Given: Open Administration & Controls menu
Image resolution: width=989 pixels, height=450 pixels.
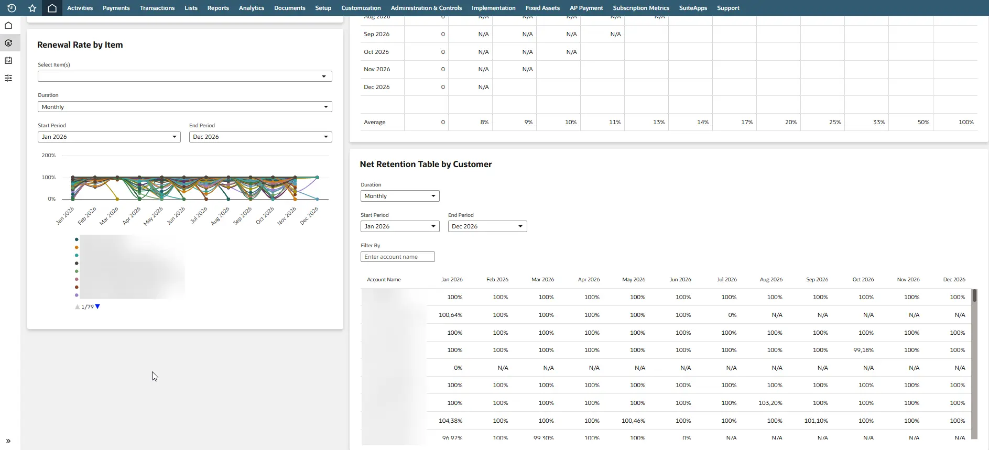Looking at the screenshot, I should tap(426, 8).
